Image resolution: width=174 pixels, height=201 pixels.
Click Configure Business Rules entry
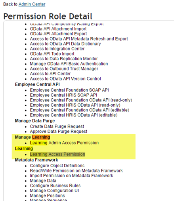pyautogui.click(x=55, y=186)
